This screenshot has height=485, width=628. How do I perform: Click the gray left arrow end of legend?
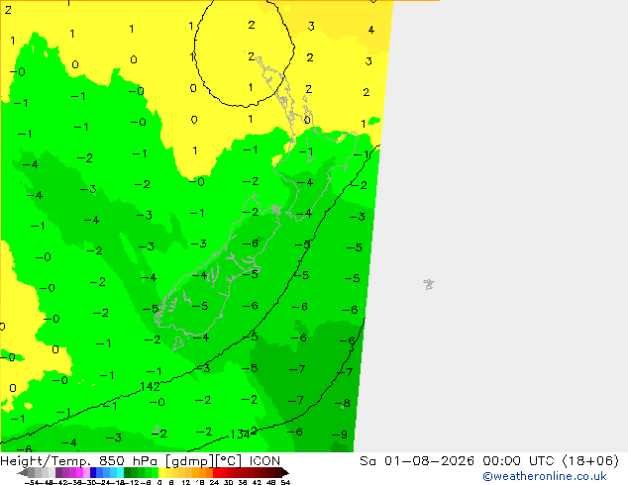pyautogui.click(x=23, y=473)
